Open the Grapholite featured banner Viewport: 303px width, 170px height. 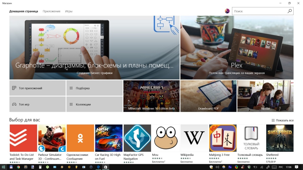pyautogui.click(x=94, y=48)
